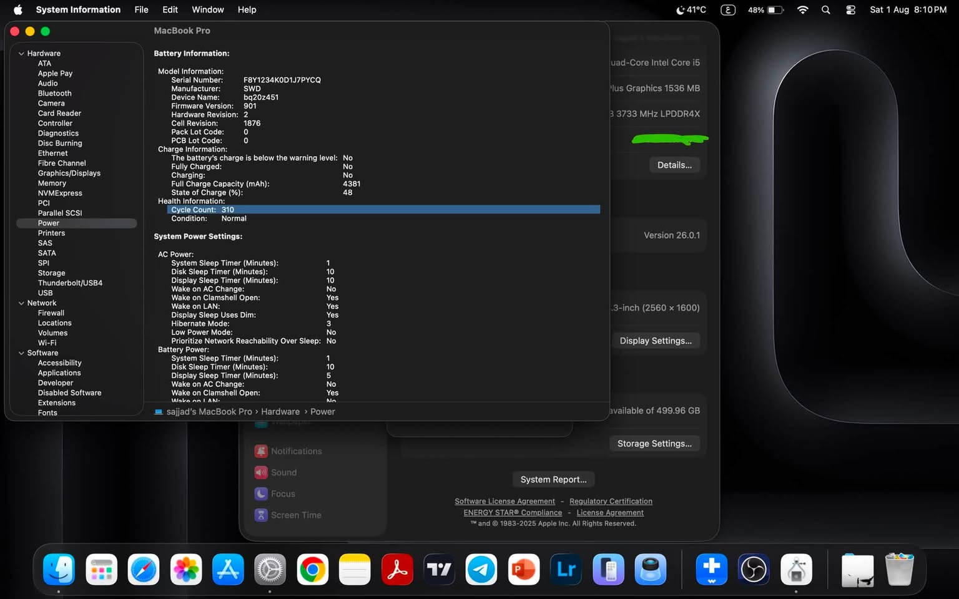Open the Help menu
This screenshot has height=599, width=959.
(247, 9)
